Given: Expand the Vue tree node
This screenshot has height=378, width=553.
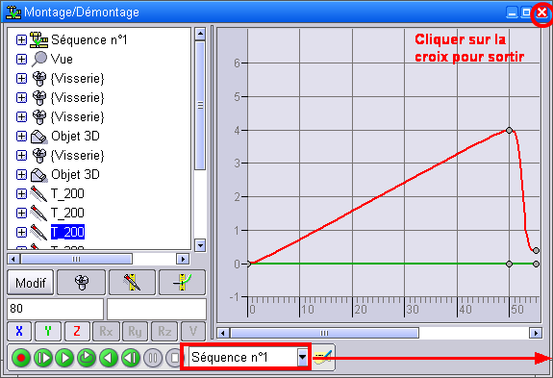Looking at the screenshot, I should click(x=21, y=60).
